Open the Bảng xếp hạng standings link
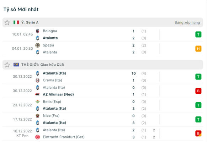Screen dimensions: 207x142 pyautogui.click(x=187, y=22)
